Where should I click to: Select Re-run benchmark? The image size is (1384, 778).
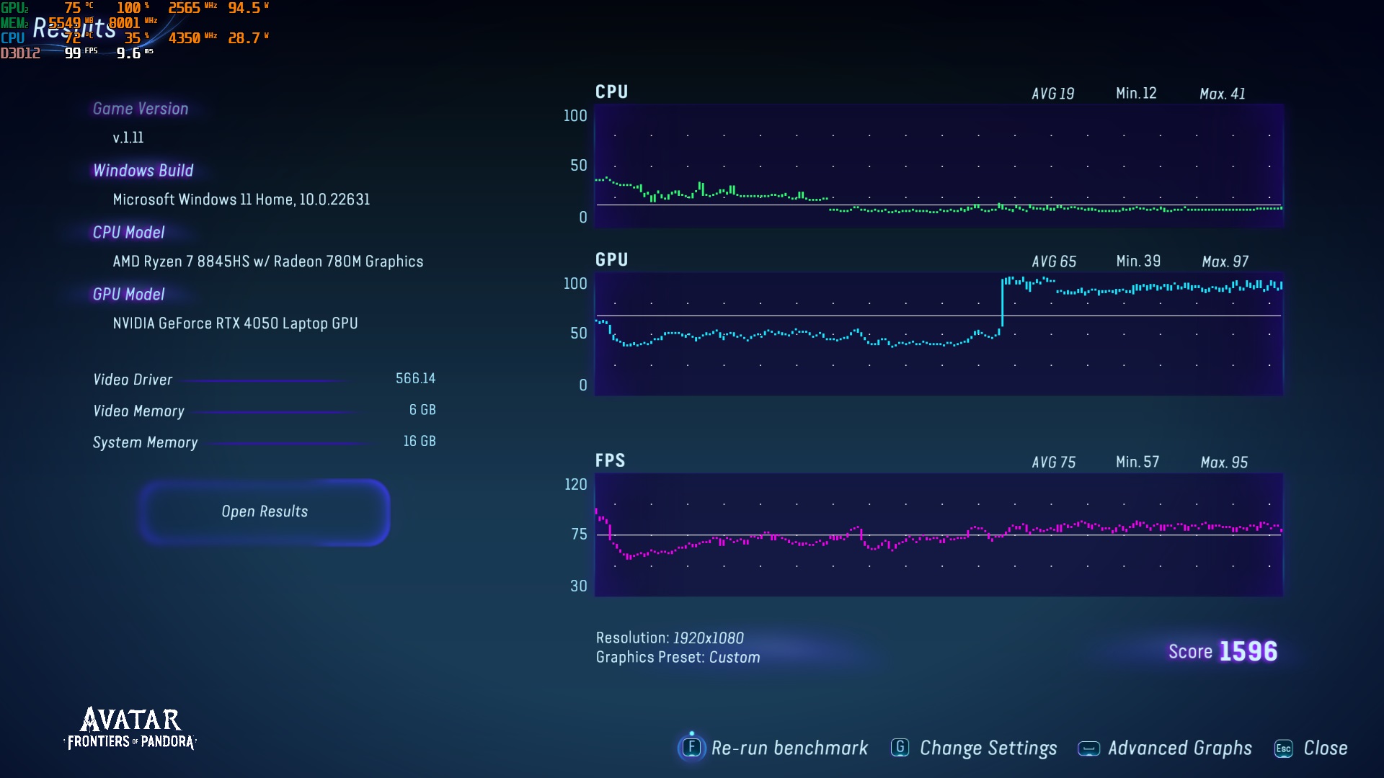(789, 748)
